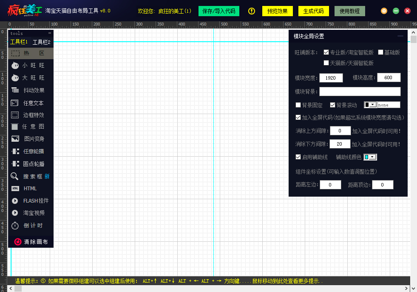Select the 大旺旺 tool icon
The width and height of the screenshot is (417, 292).
[x=15, y=78]
